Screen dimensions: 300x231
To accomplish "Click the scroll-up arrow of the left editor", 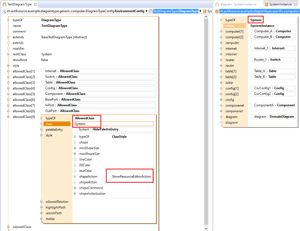I will 206,17.
